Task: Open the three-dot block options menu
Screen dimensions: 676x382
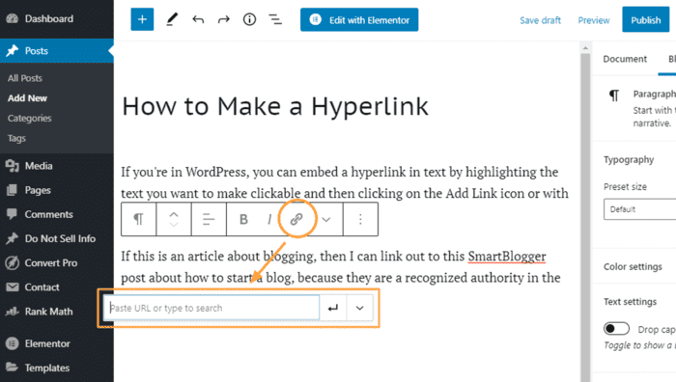Action: tap(360, 219)
